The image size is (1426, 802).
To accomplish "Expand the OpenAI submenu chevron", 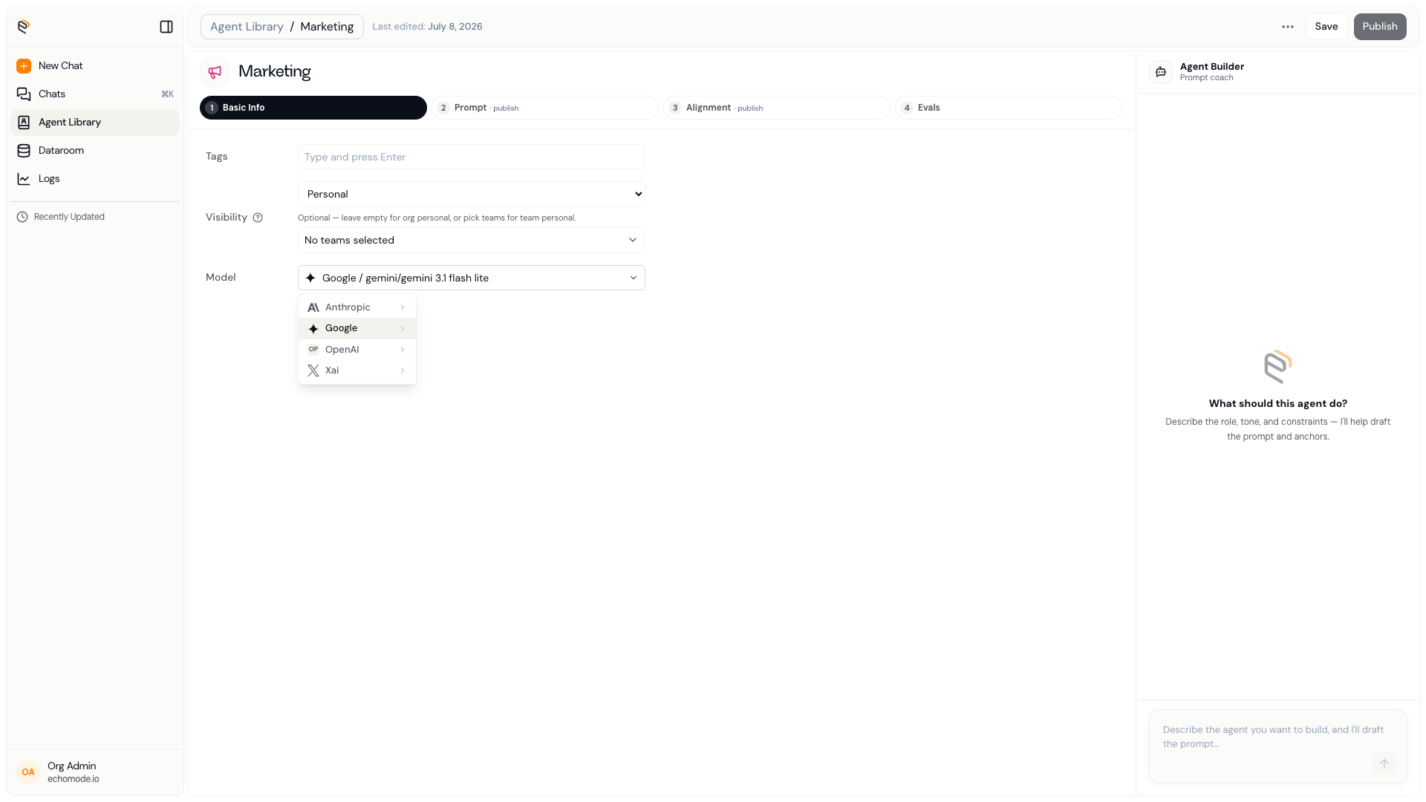I will [x=403, y=350].
